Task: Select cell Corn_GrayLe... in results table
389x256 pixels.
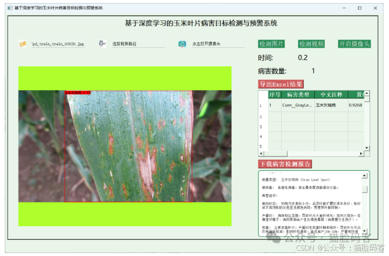Action: (x=298, y=105)
